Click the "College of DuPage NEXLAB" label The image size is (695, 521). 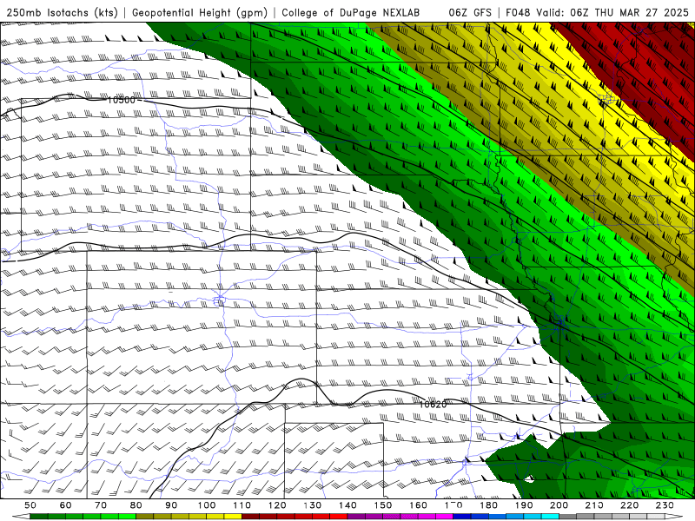click(351, 12)
